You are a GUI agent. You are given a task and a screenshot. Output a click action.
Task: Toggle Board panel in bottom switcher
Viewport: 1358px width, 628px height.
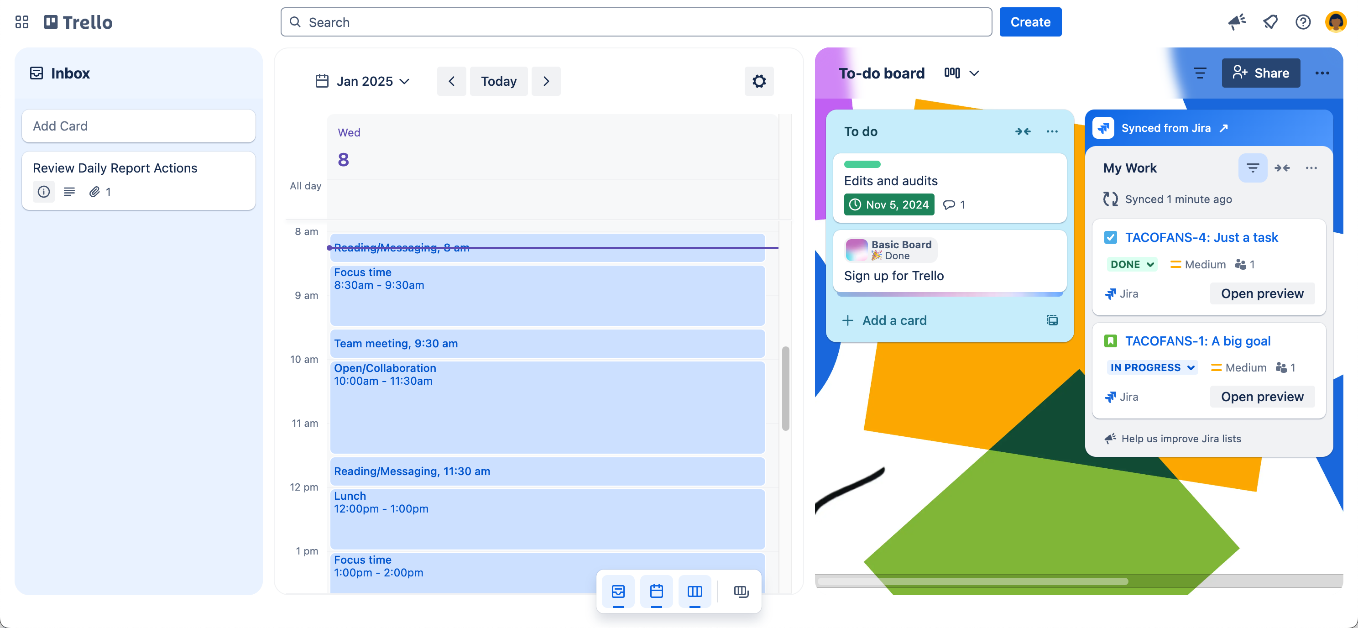coord(695,591)
